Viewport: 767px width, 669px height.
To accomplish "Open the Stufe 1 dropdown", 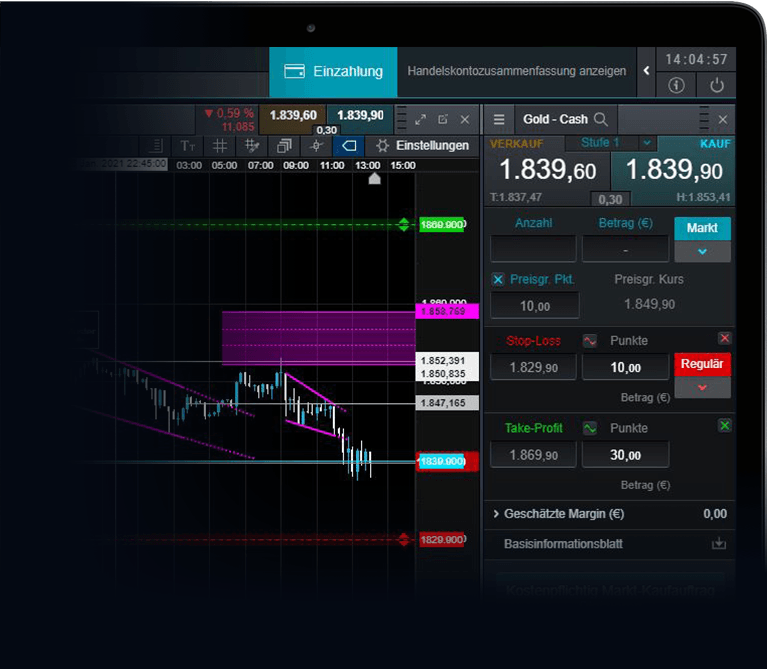I will click(646, 143).
